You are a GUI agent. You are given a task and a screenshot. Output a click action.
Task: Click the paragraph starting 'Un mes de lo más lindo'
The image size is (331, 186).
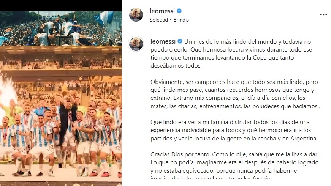(231, 54)
